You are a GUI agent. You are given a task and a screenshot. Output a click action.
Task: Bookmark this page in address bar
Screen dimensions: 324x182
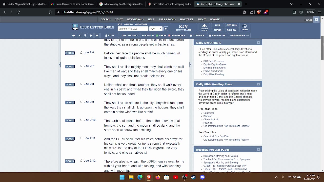click(x=50, y=12)
